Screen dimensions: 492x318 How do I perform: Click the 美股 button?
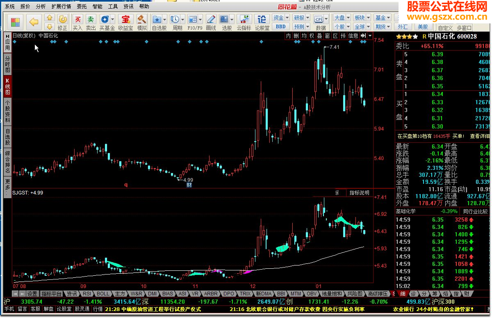(423, 26)
